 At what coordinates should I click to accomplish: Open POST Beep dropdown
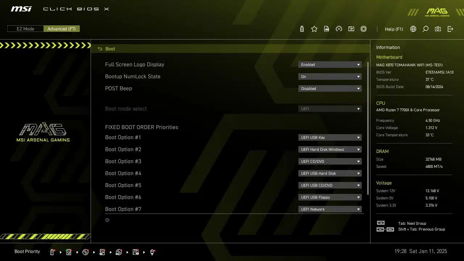click(x=330, y=88)
